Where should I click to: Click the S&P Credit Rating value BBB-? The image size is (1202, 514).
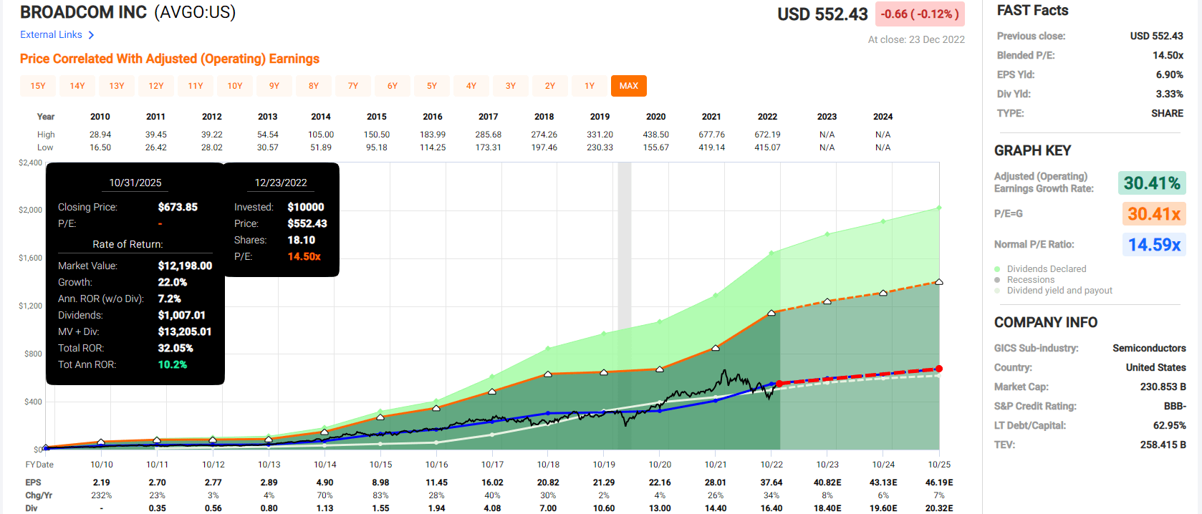point(1175,406)
